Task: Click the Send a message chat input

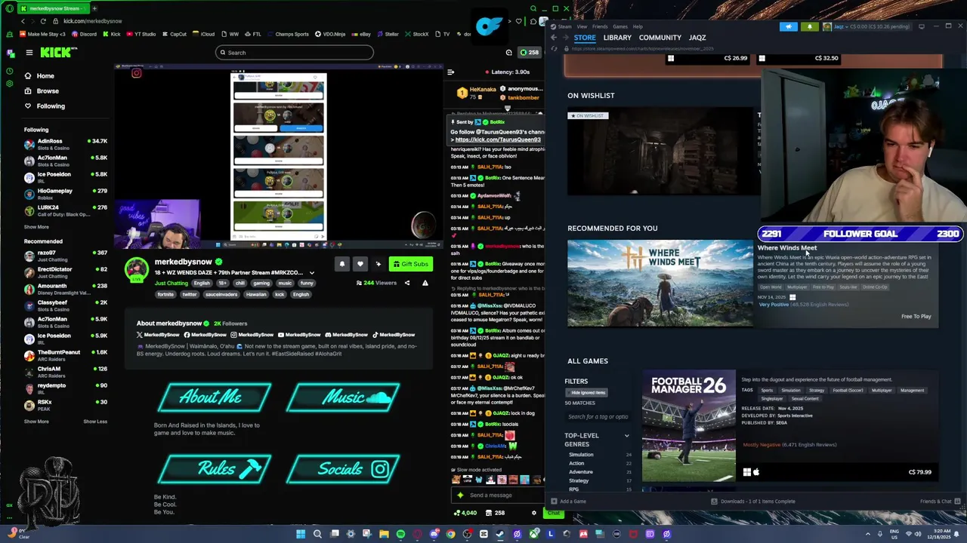Action: [x=499, y=495]
